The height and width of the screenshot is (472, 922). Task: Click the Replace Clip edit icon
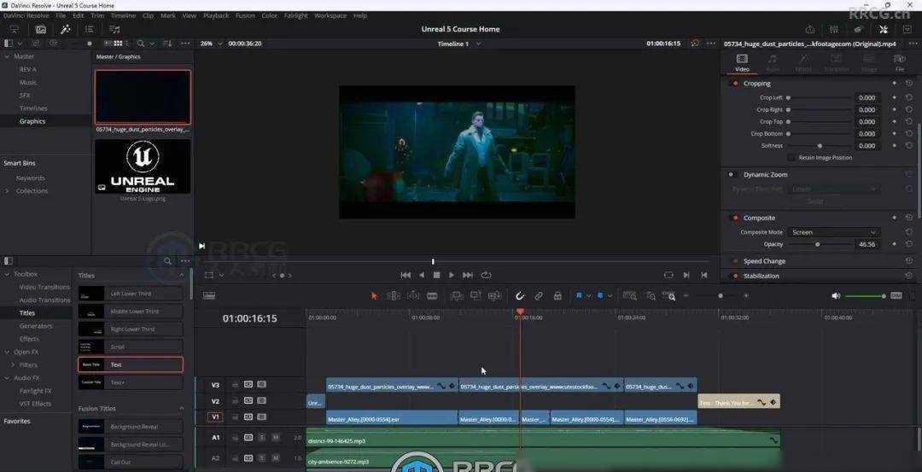pos(494,295)
